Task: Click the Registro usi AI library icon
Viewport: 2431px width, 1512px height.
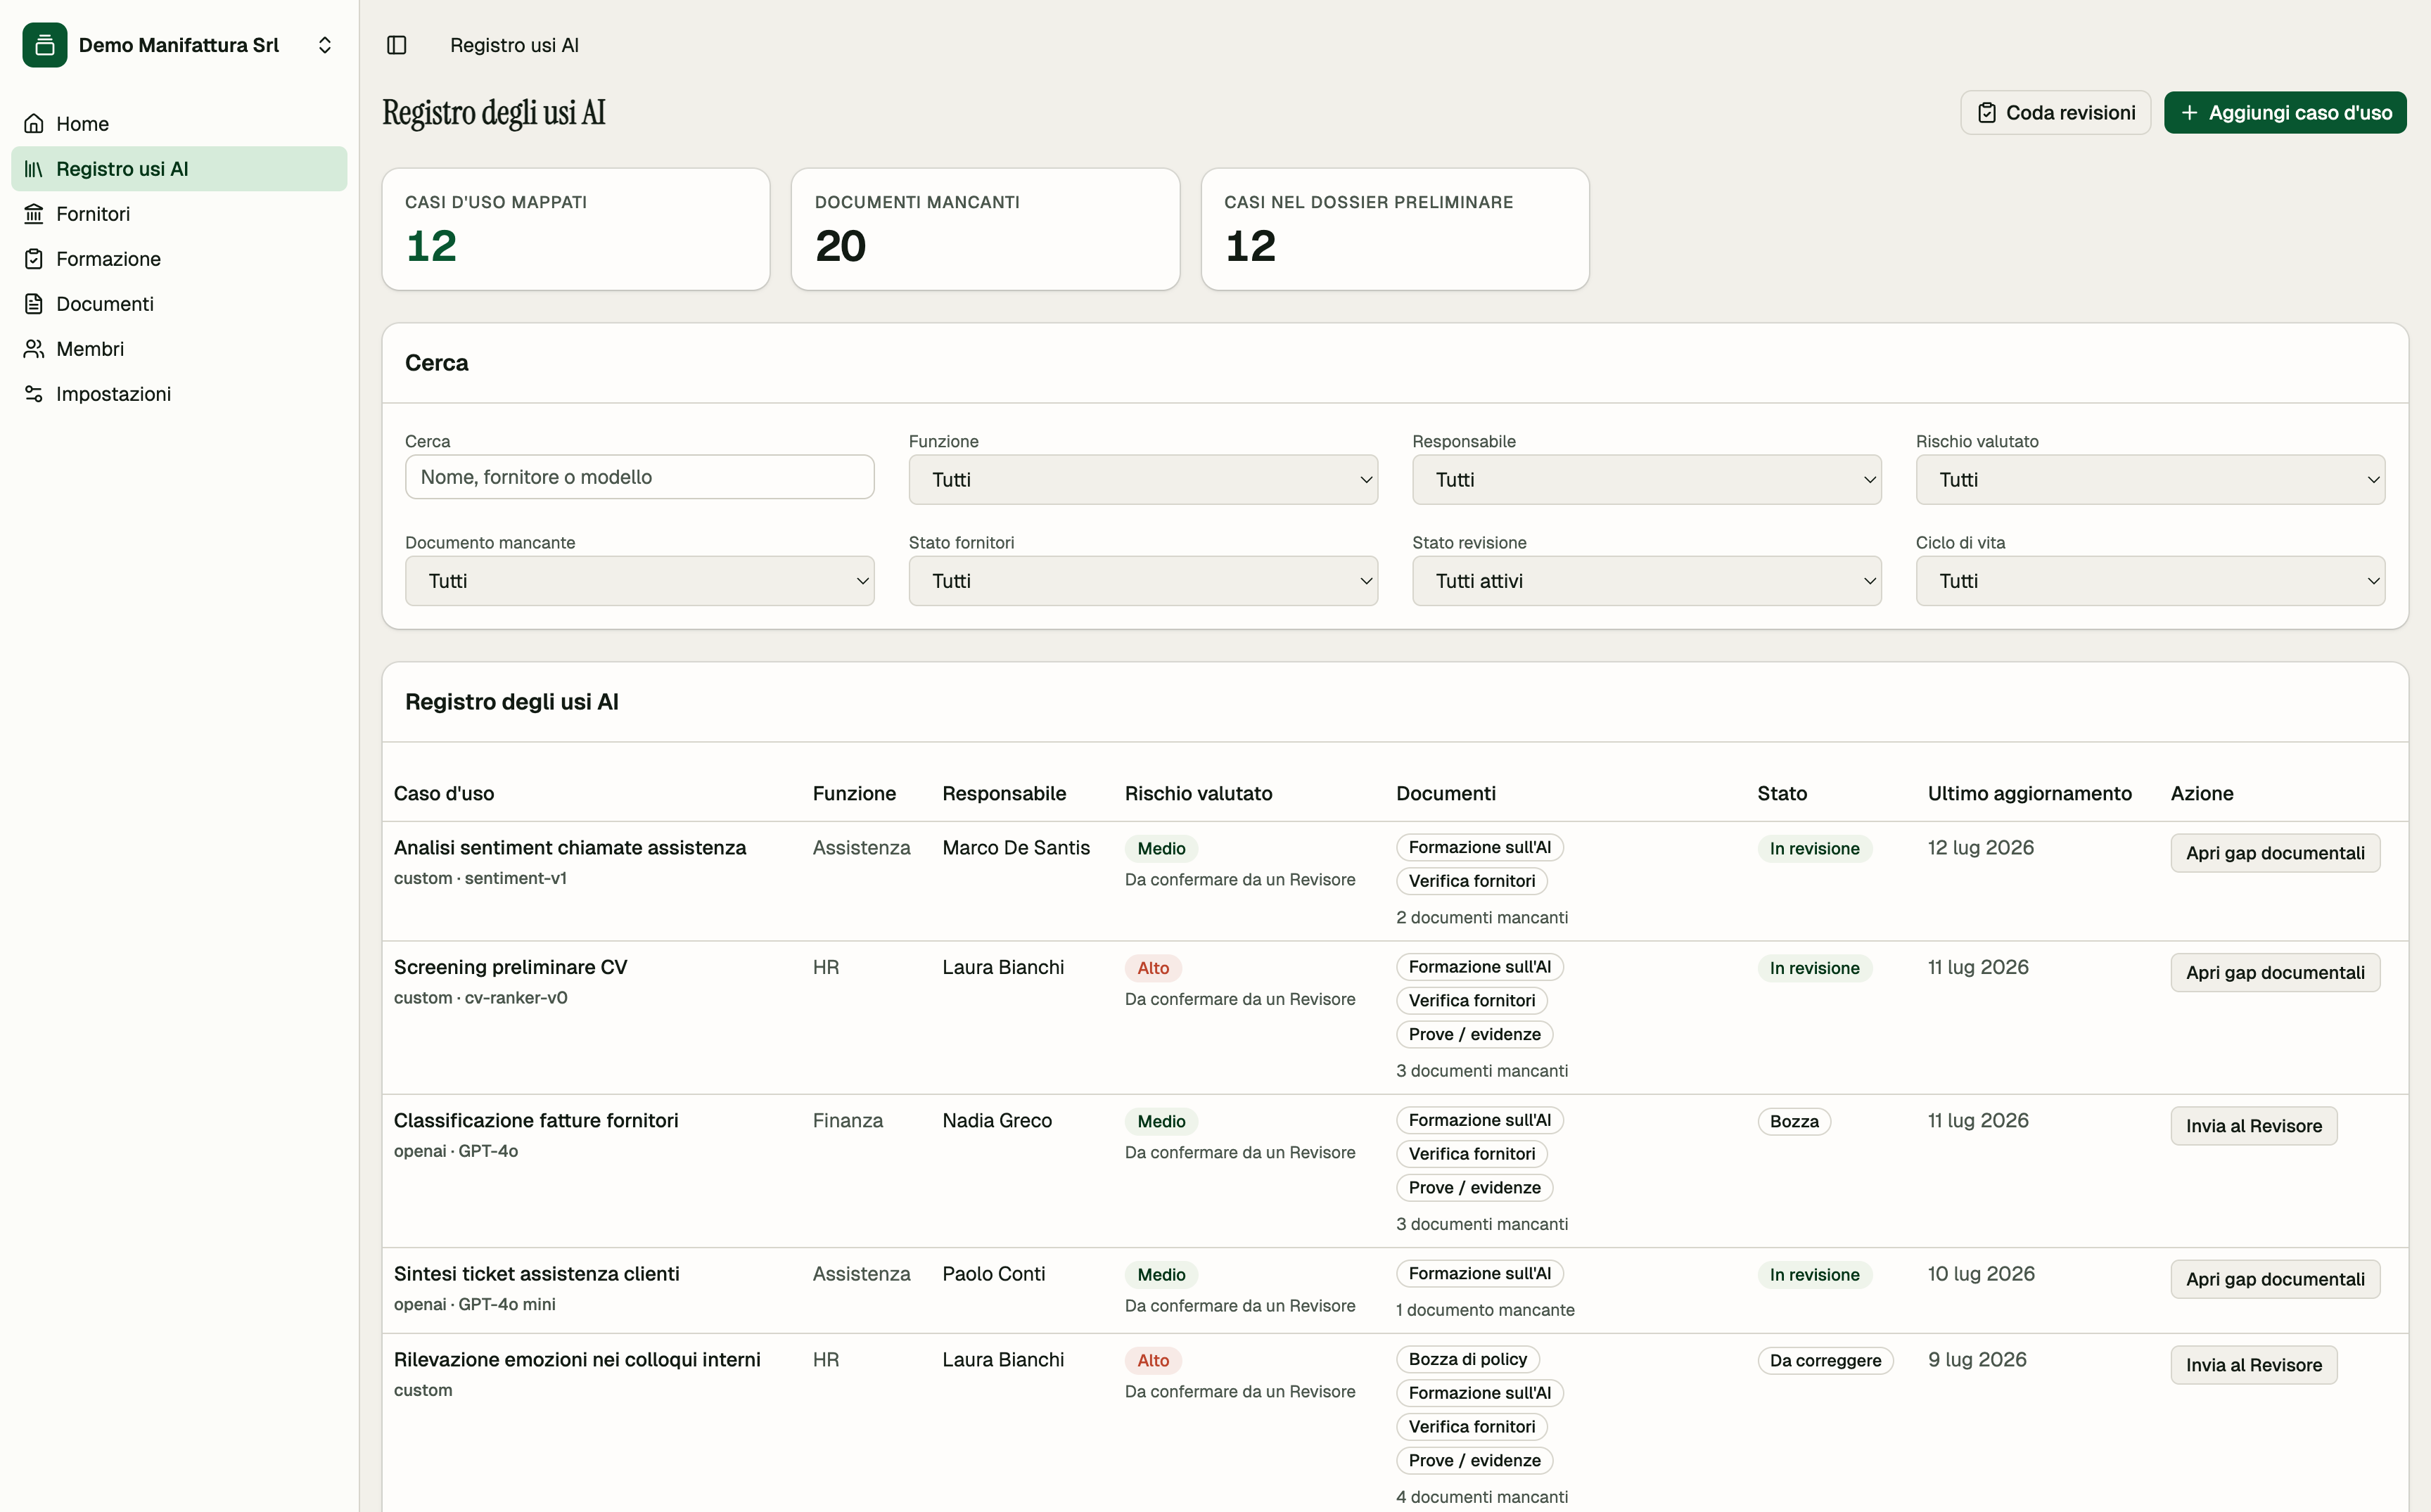Action: 34,169
